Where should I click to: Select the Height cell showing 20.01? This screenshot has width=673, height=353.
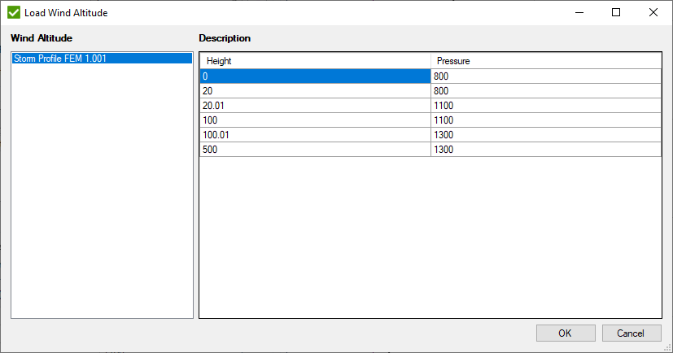tap(315, 106)
